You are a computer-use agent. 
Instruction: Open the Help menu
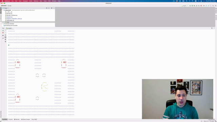[x=59, y=1]
